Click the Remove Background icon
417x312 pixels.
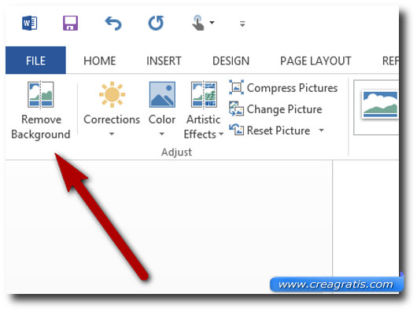(41, 94)
